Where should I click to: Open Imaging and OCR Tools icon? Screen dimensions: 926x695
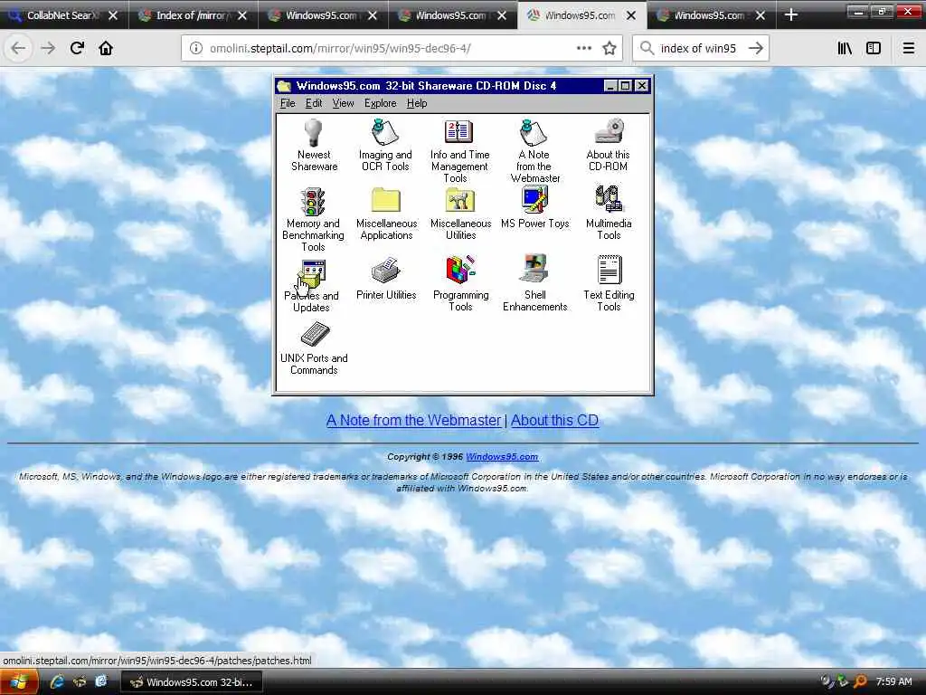pos(385,132)
